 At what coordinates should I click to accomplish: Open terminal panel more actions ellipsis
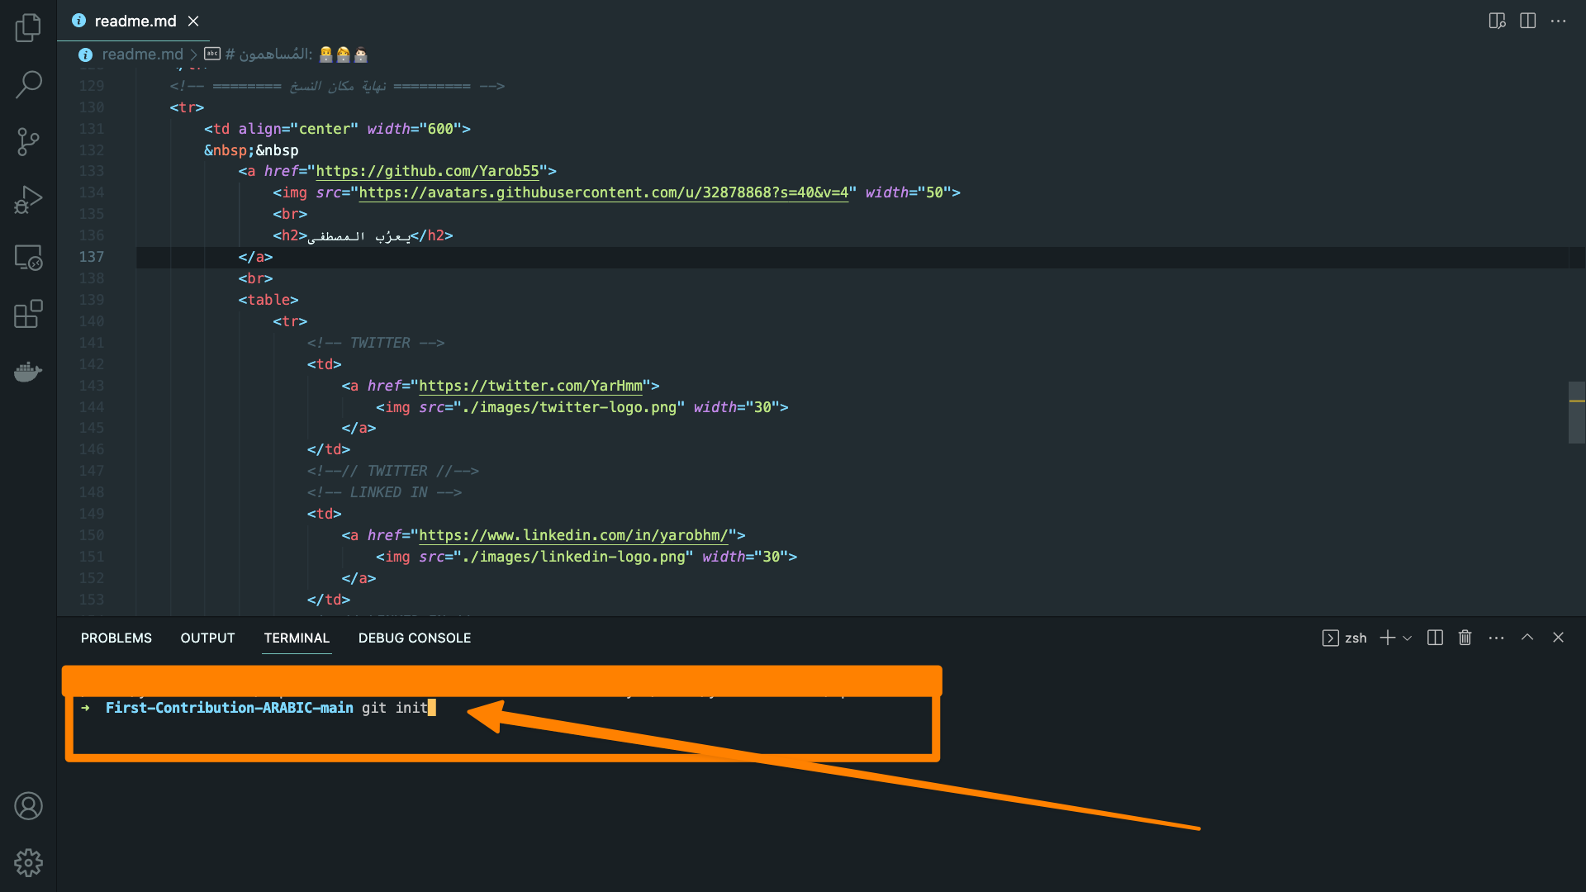tap(1496, 638)
